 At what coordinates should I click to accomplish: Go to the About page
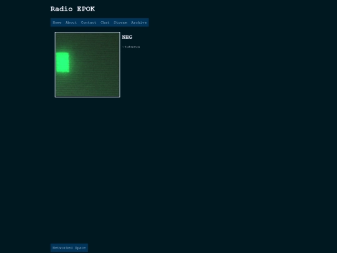[x=71, y=22]
